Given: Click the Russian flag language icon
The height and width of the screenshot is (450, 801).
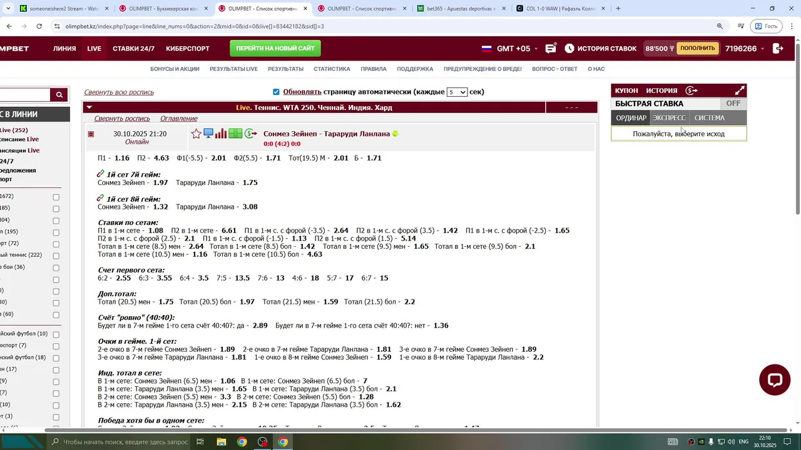Looking at the screenshot, I should tap(486, 48).
